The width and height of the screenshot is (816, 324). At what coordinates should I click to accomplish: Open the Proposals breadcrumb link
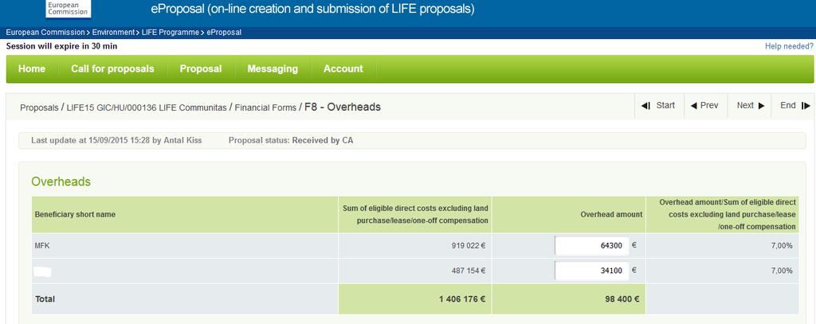coord(39,107)
